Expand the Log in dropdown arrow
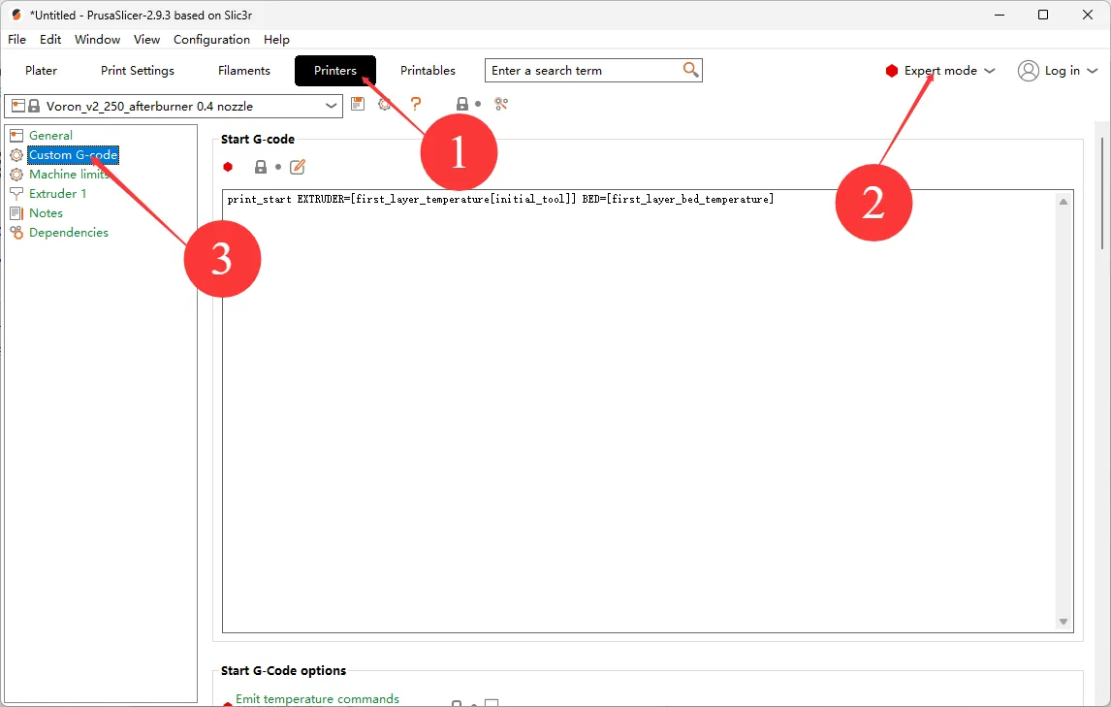 (1093, 71)
